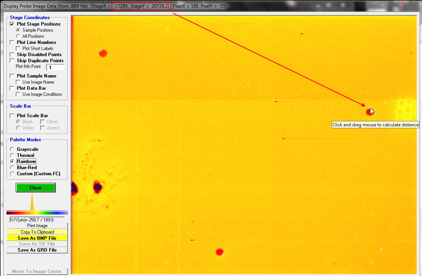Check the Plot Data Bar option
The width and height of the screenshot is (422, 276).
tap(12, 88)
